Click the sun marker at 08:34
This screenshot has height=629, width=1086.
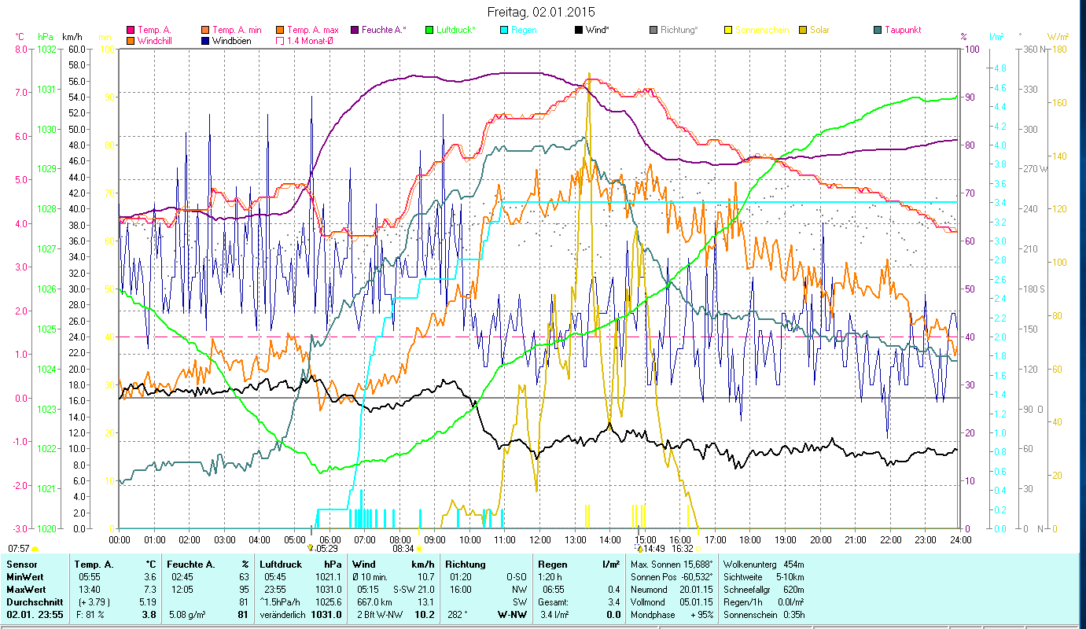click(x=419, y=548)
